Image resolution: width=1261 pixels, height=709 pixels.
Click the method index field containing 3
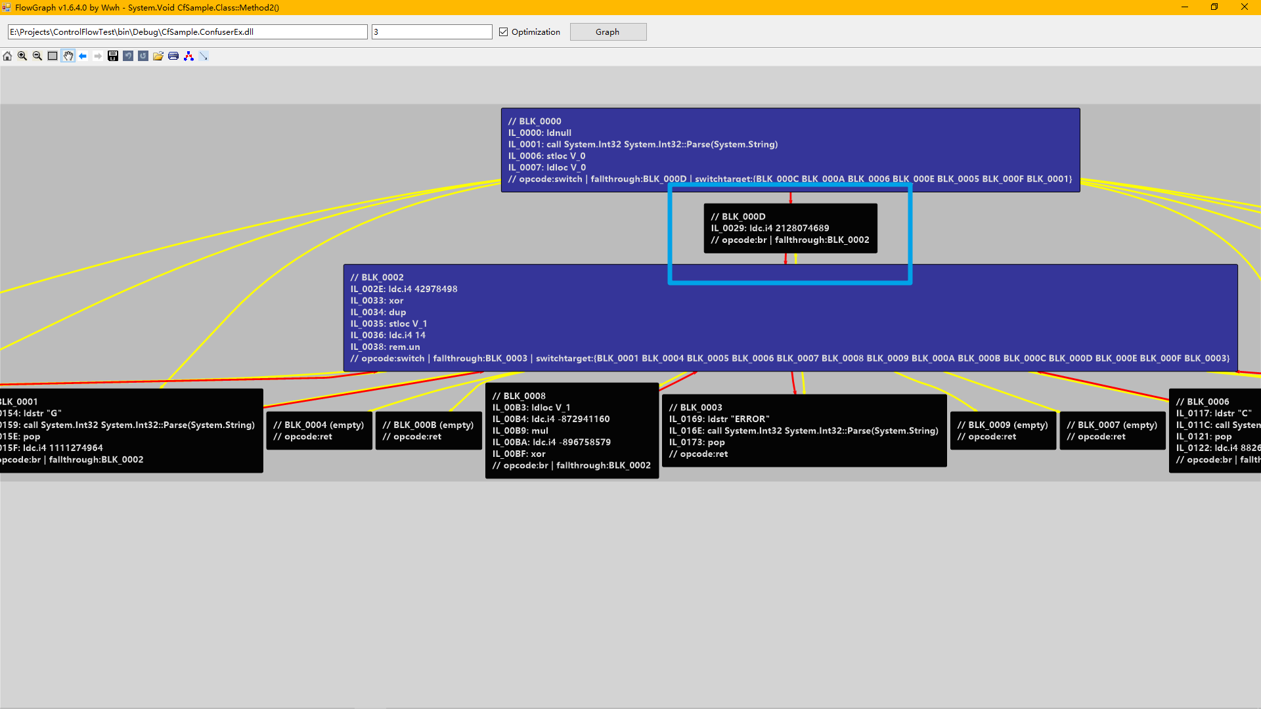click(x=431, y=32)
